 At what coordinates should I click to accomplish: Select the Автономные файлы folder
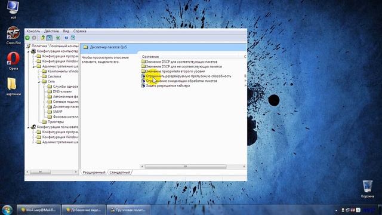[x=66, y=97]
